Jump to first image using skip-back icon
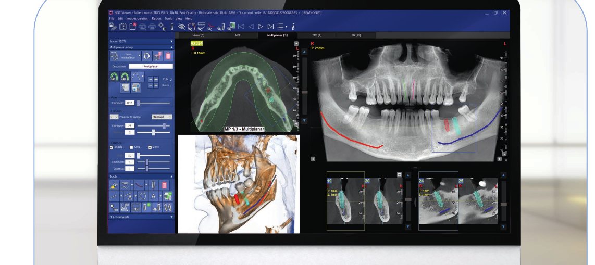This screenshot has width=595, height=265. [x=241, y=27]
